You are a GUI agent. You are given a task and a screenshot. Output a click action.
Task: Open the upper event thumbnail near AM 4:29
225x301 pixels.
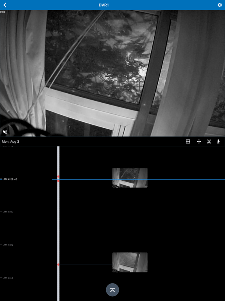tap(130, 178)
